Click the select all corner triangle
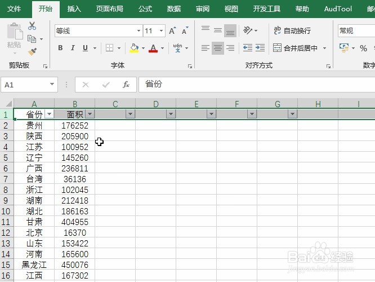Image resolution: width=375 pixels, height=282 pixels. click(8, 104)
